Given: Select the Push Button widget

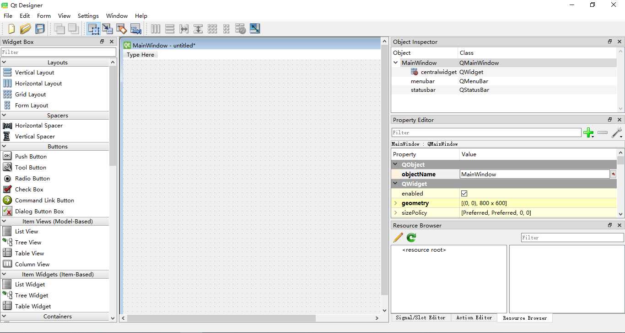Looking at the screenshot, I should pos(31,156).
